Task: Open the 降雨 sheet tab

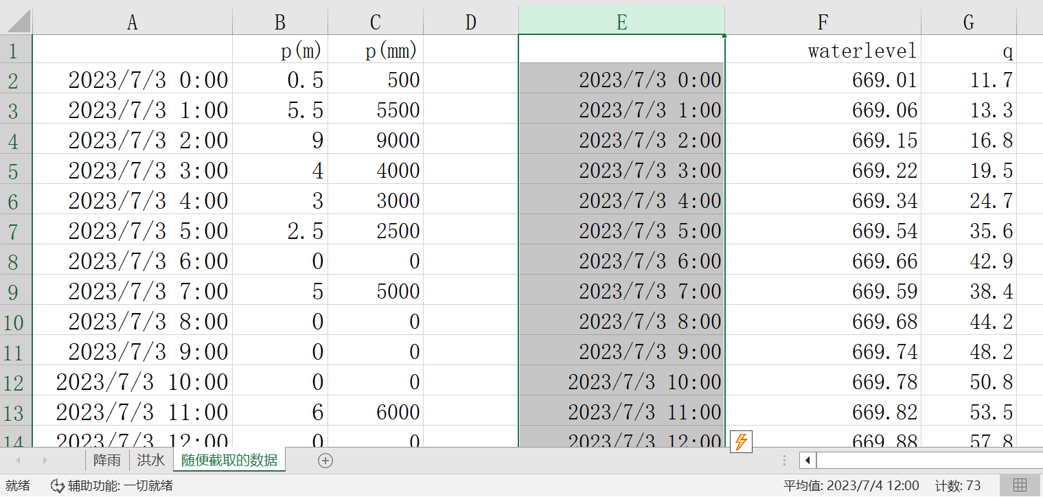Action: [x=107, y=461]
